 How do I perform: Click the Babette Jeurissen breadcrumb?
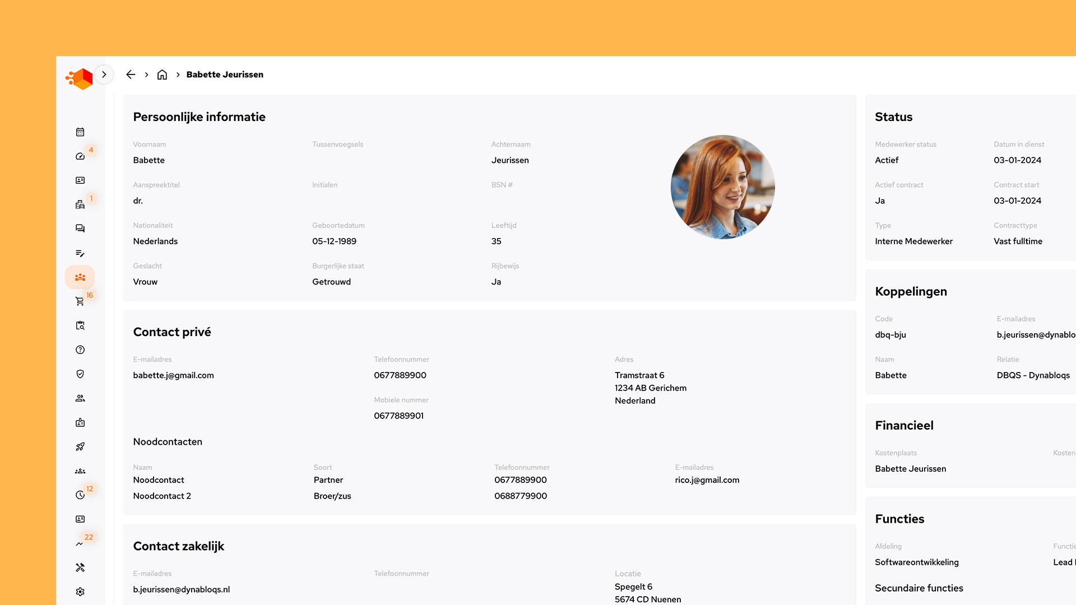[x=225, y=75]
